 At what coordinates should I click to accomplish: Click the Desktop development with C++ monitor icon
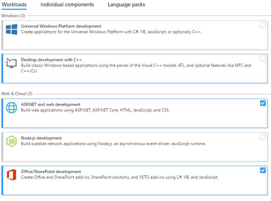[11, 63]
